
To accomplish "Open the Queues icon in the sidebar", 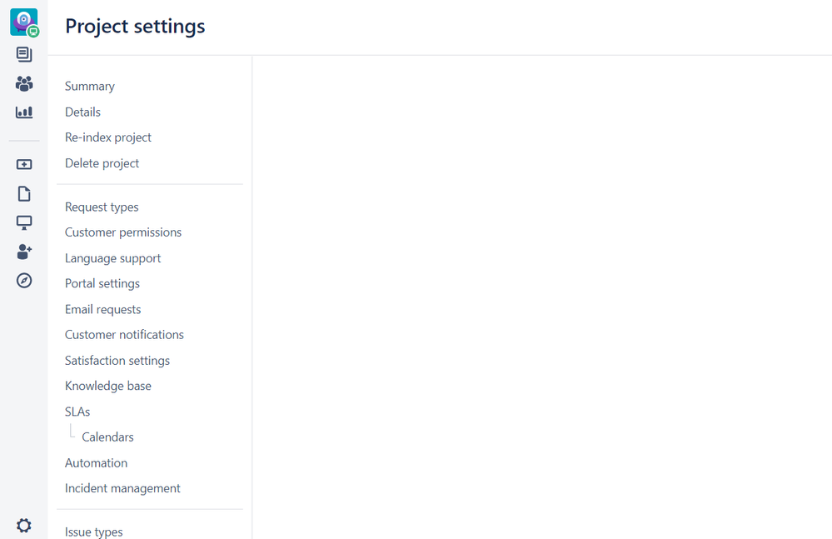I will pyautogui.click(x=23, y=53).
